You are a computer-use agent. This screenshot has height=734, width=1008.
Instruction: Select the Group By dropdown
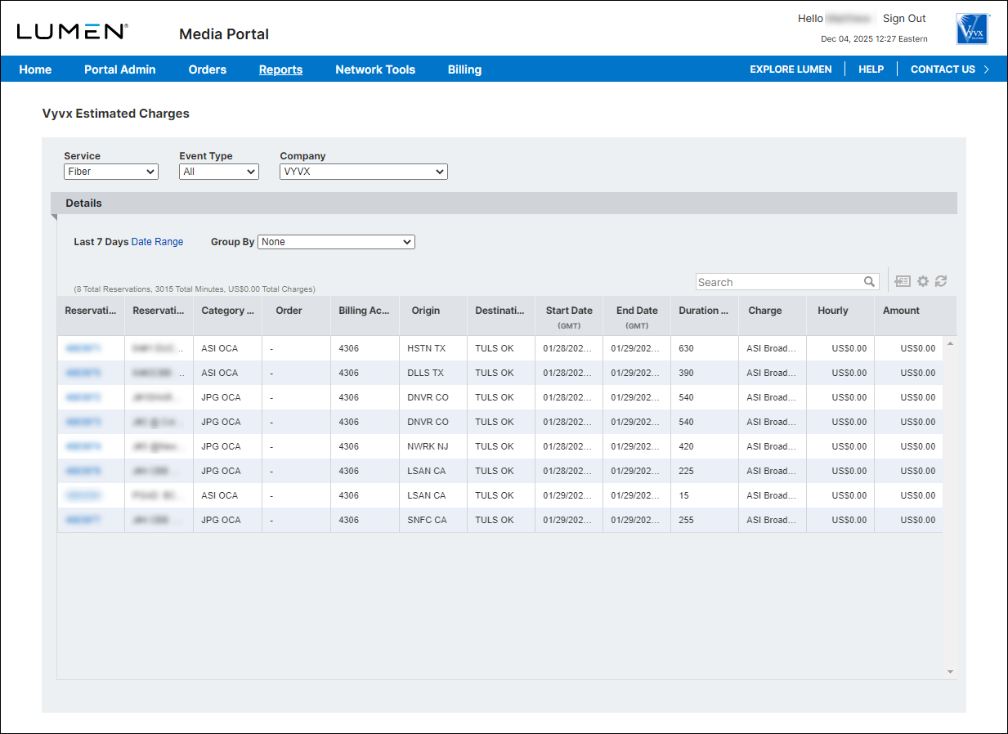(336, 242)
